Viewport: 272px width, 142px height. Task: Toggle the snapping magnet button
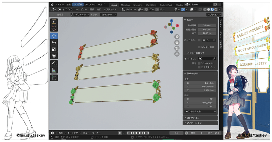click(x=146, y=9)
